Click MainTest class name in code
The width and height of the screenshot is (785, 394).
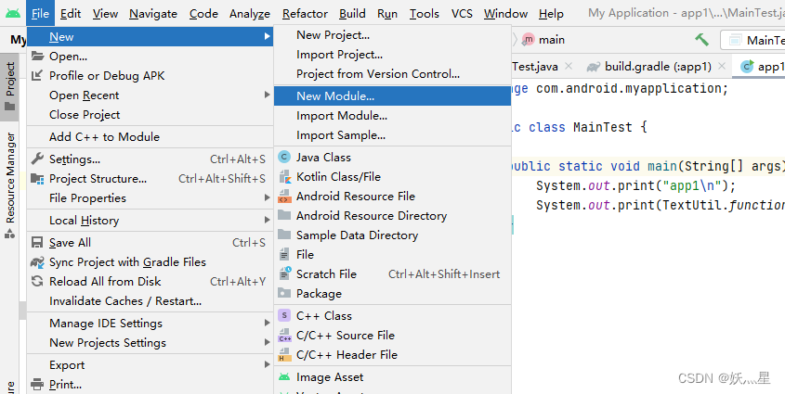603,127
